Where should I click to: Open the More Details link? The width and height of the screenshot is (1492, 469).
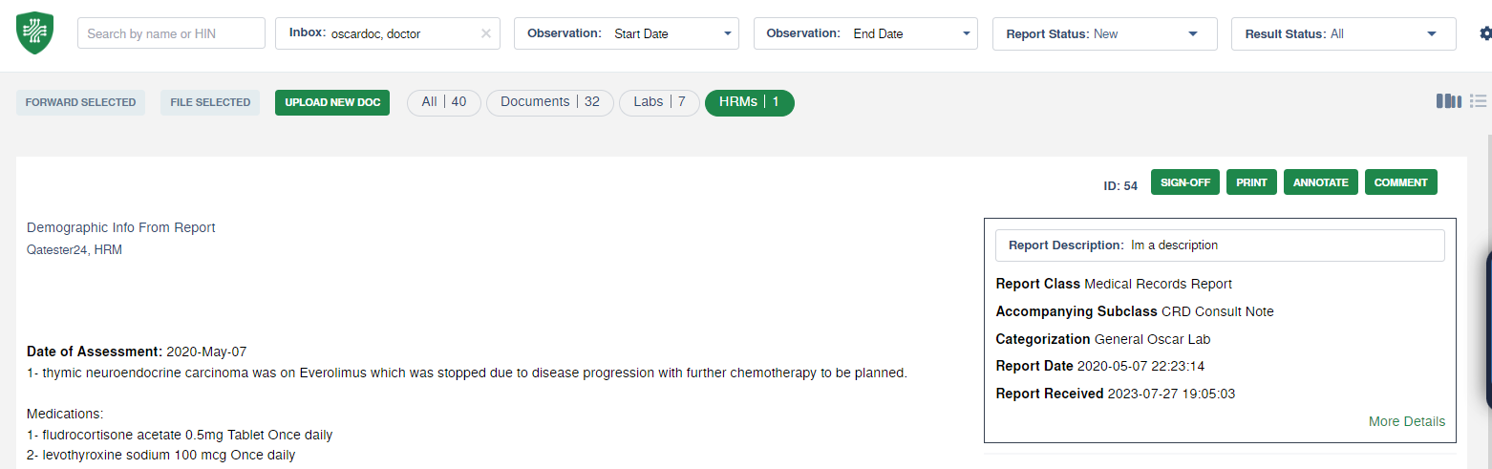tap(1406, 421)
